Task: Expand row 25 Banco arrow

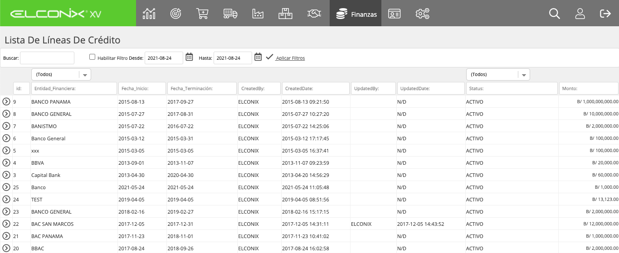Action: click(x=6, y=187)
